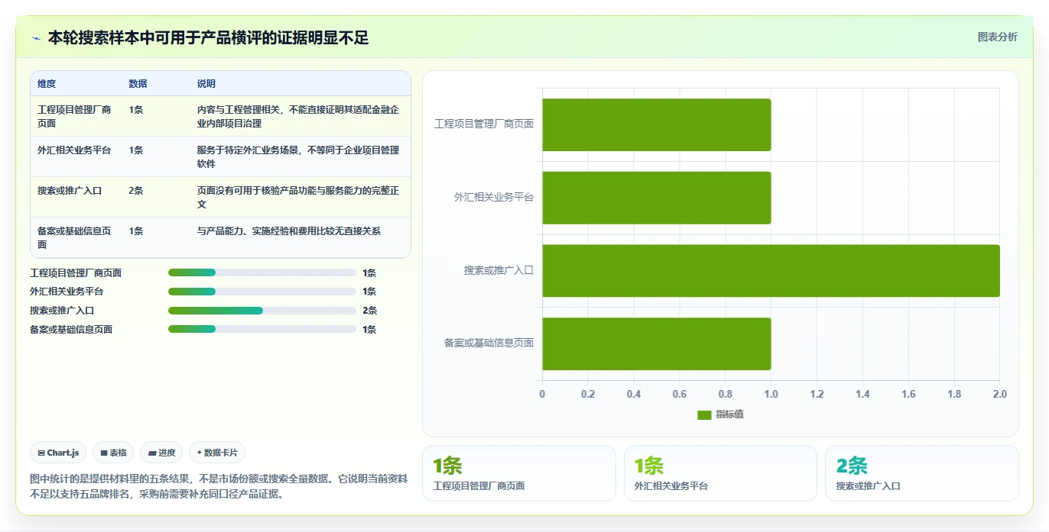Click the 维度 table column header
The image size is (1049, 532).
pos(47,84)
